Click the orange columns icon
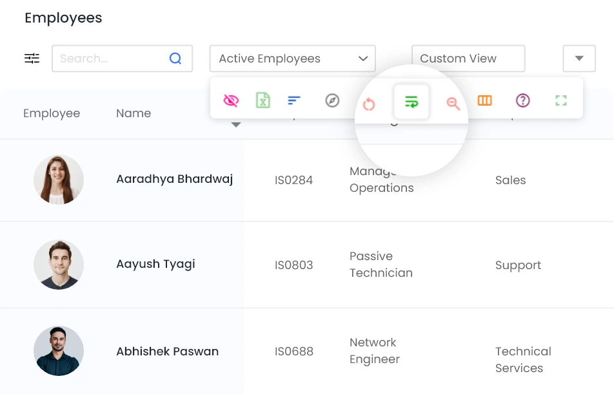This screenshot has width=614, height=394. [x=484, y=100]
